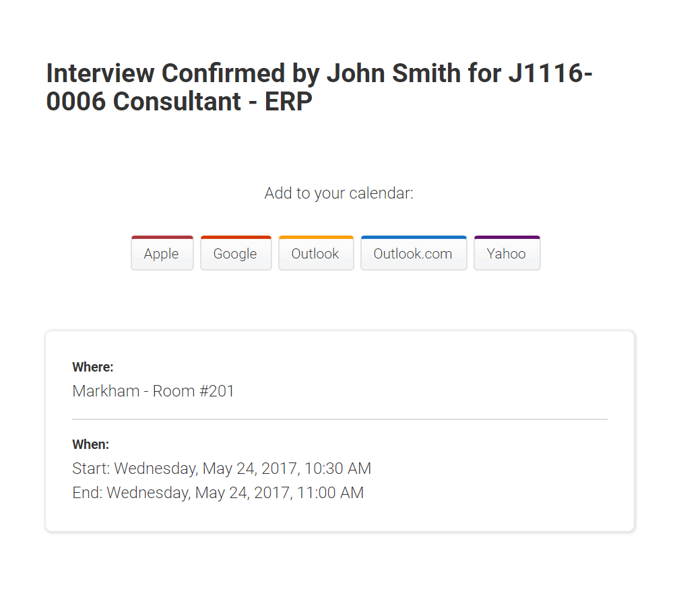
Task: Click the Yahoo calendar button
Action: (507, 253)
